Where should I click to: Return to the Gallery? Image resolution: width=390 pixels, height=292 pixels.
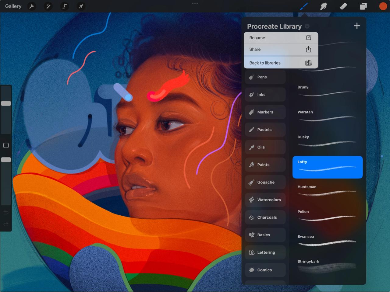(x=13, y=6)
